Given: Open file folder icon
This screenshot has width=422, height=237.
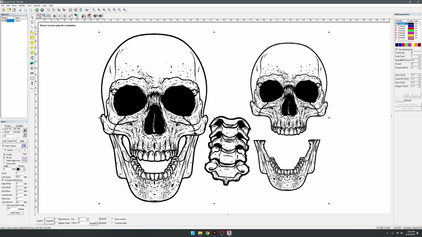Looking at the screenshot, I should pos(9,10).
